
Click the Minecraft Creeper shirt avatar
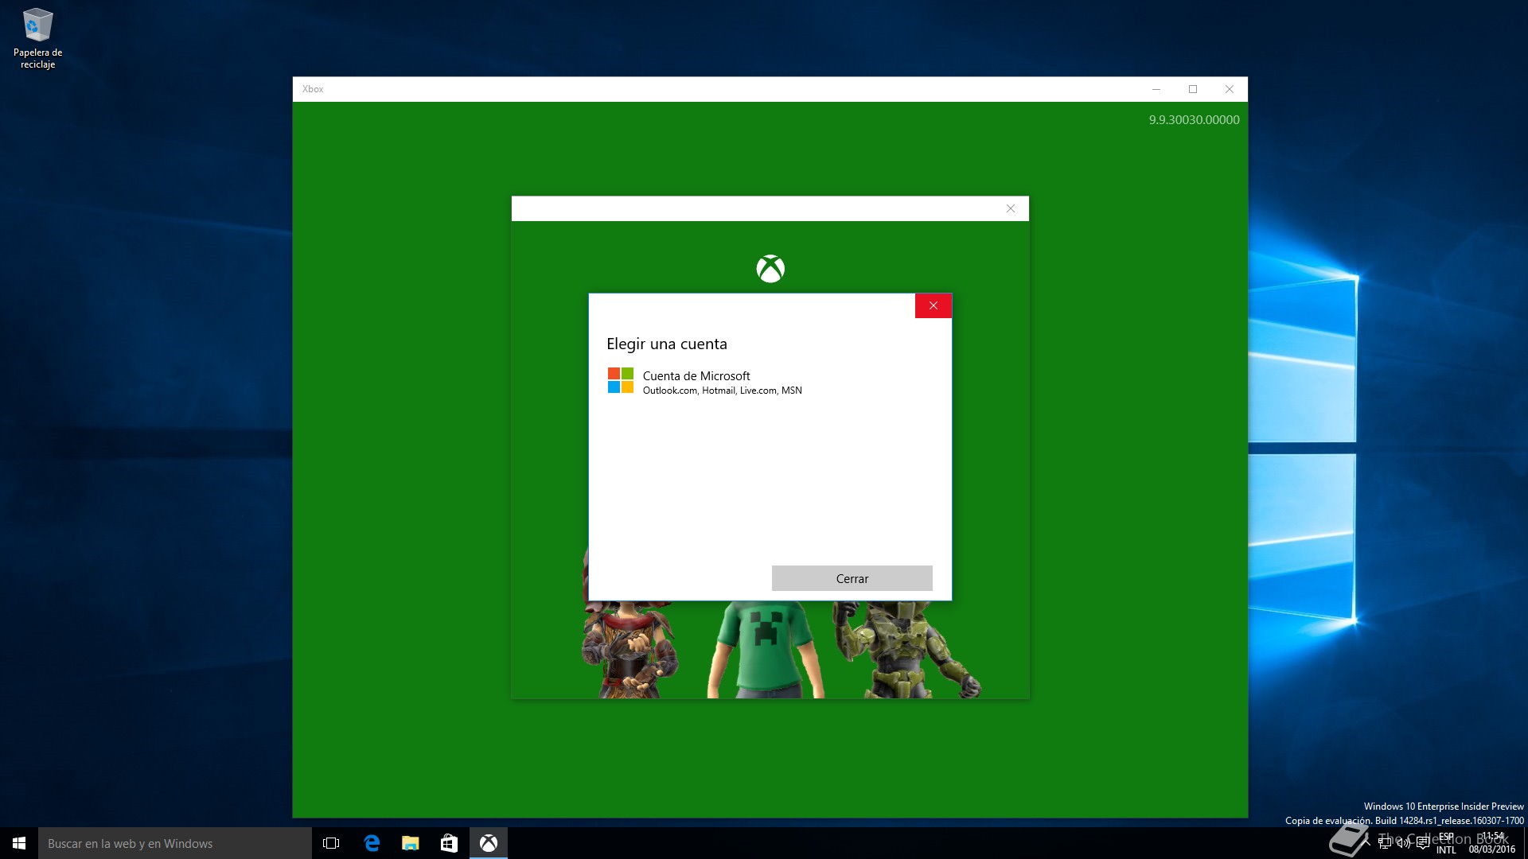point(765,650)
